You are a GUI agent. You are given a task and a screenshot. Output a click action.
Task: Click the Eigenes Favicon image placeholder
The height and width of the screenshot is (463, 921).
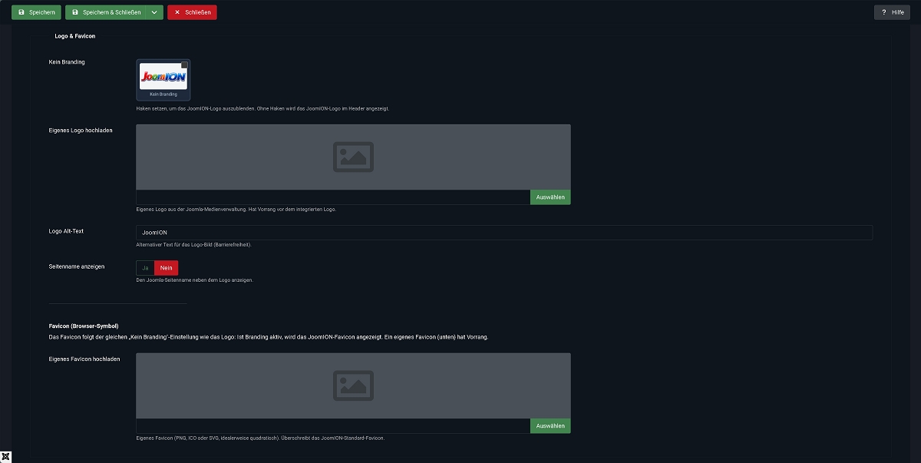[353, 385]
